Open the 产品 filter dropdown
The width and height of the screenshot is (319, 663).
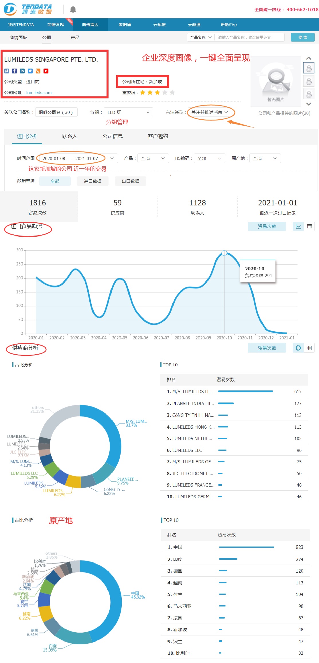click(x=153, y=158)
